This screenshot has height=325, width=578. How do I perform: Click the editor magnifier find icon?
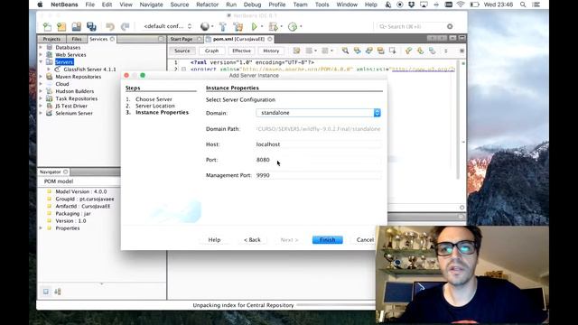tap(345, 51)
